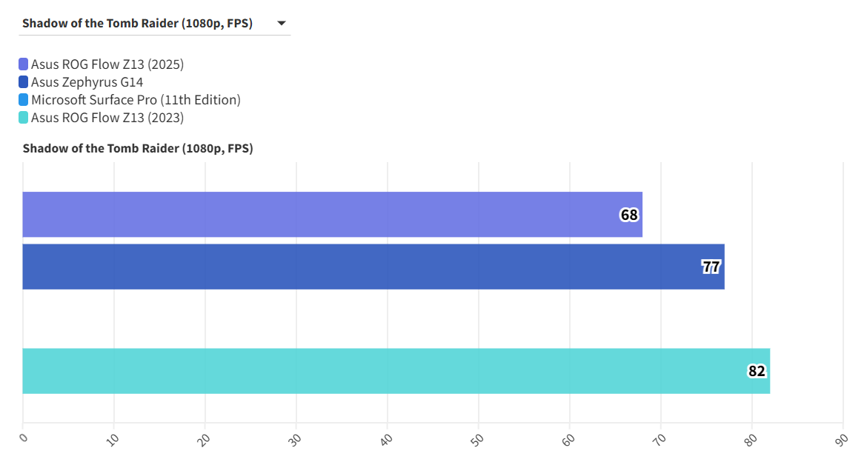Screen dimensions: 867x462
Task: Toggle the Asus Zephyrus G14 legend label
Action: coord(87,82)
